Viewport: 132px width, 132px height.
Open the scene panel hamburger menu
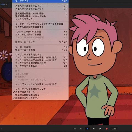click(7, 4)
